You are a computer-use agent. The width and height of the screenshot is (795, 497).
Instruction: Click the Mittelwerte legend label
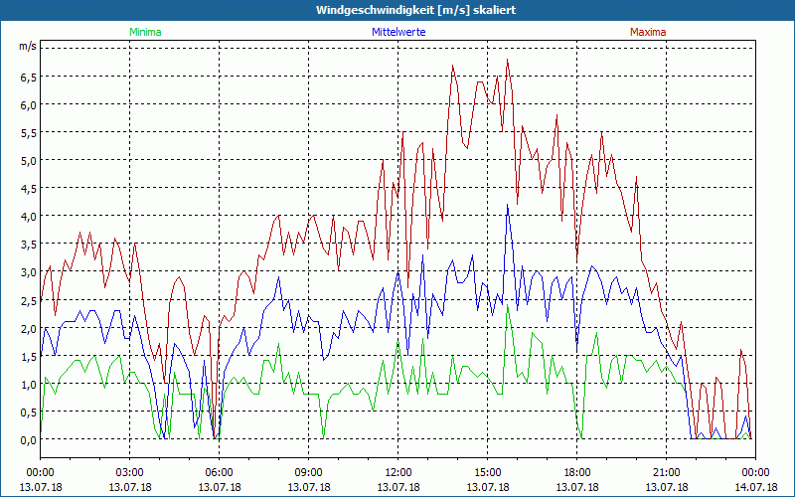pos(398,32)
